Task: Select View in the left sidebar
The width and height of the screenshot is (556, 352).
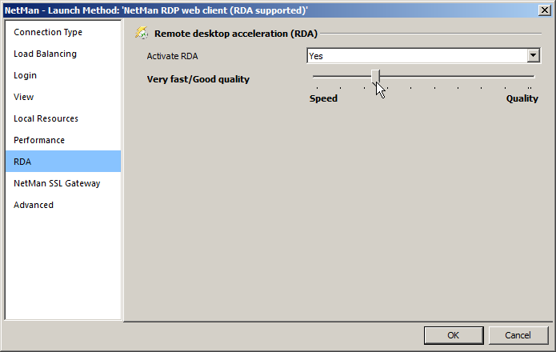Action: [x=24, y=97]
